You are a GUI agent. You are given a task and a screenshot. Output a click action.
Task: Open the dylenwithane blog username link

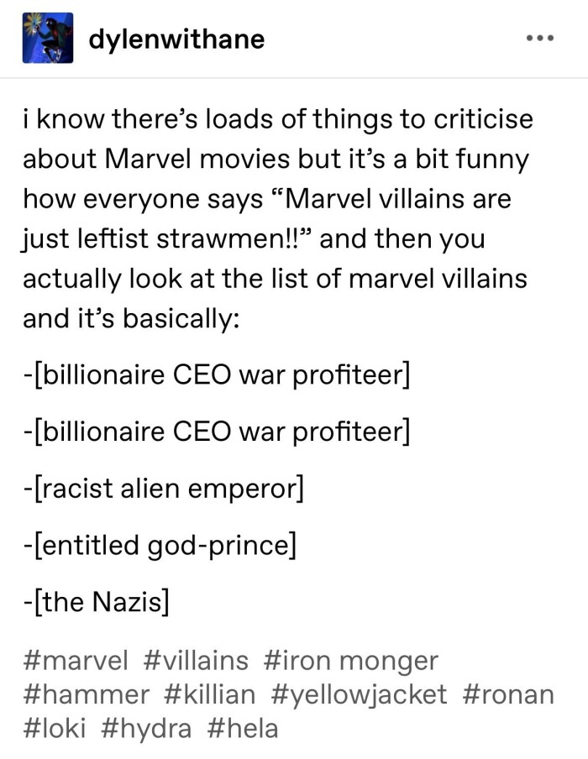pos(176,39)
